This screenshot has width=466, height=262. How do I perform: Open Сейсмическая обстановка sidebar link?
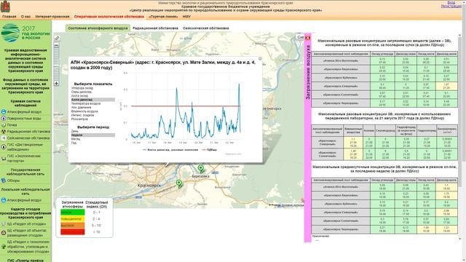(28, 138)
